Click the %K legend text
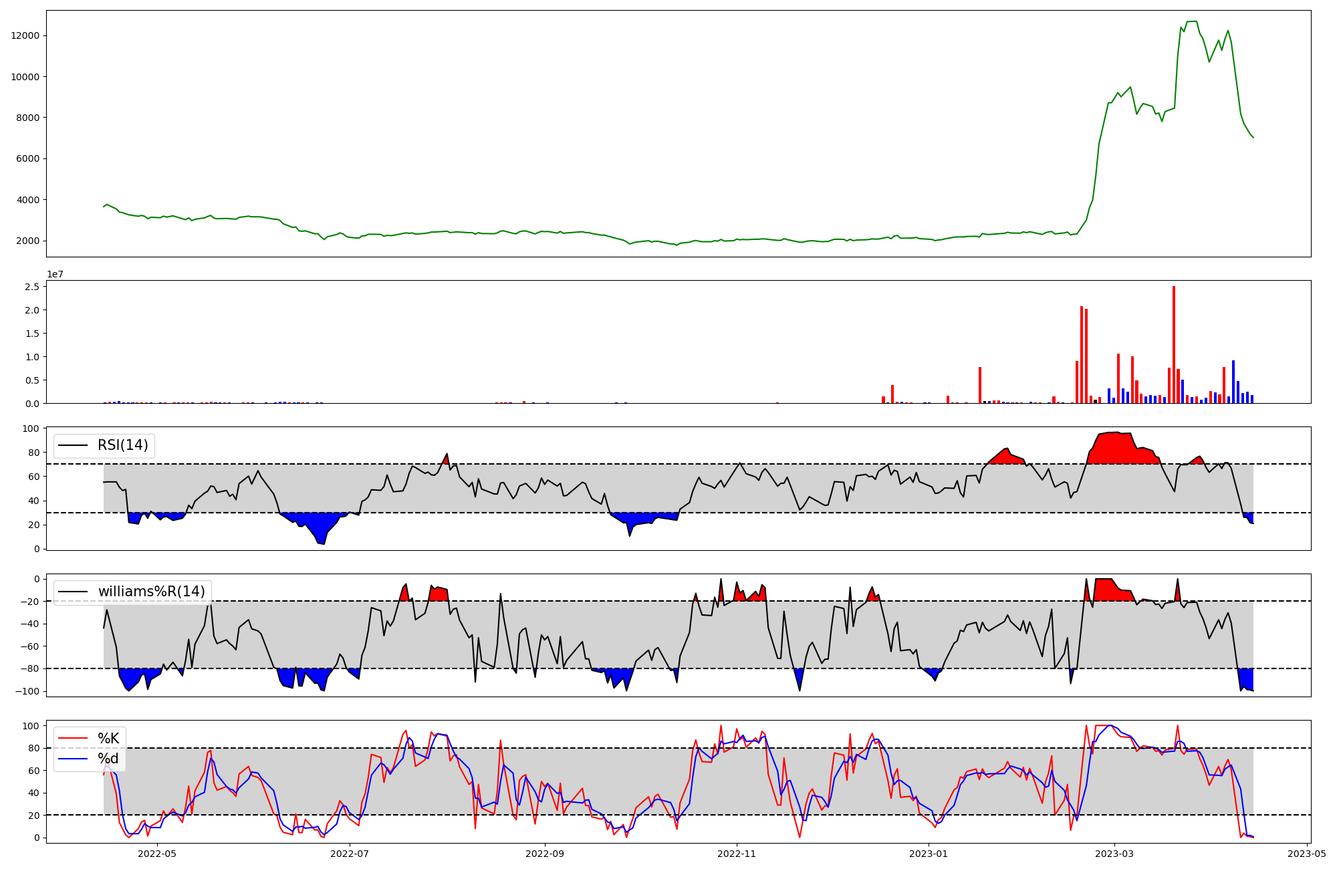 click(x=108, y=739)
